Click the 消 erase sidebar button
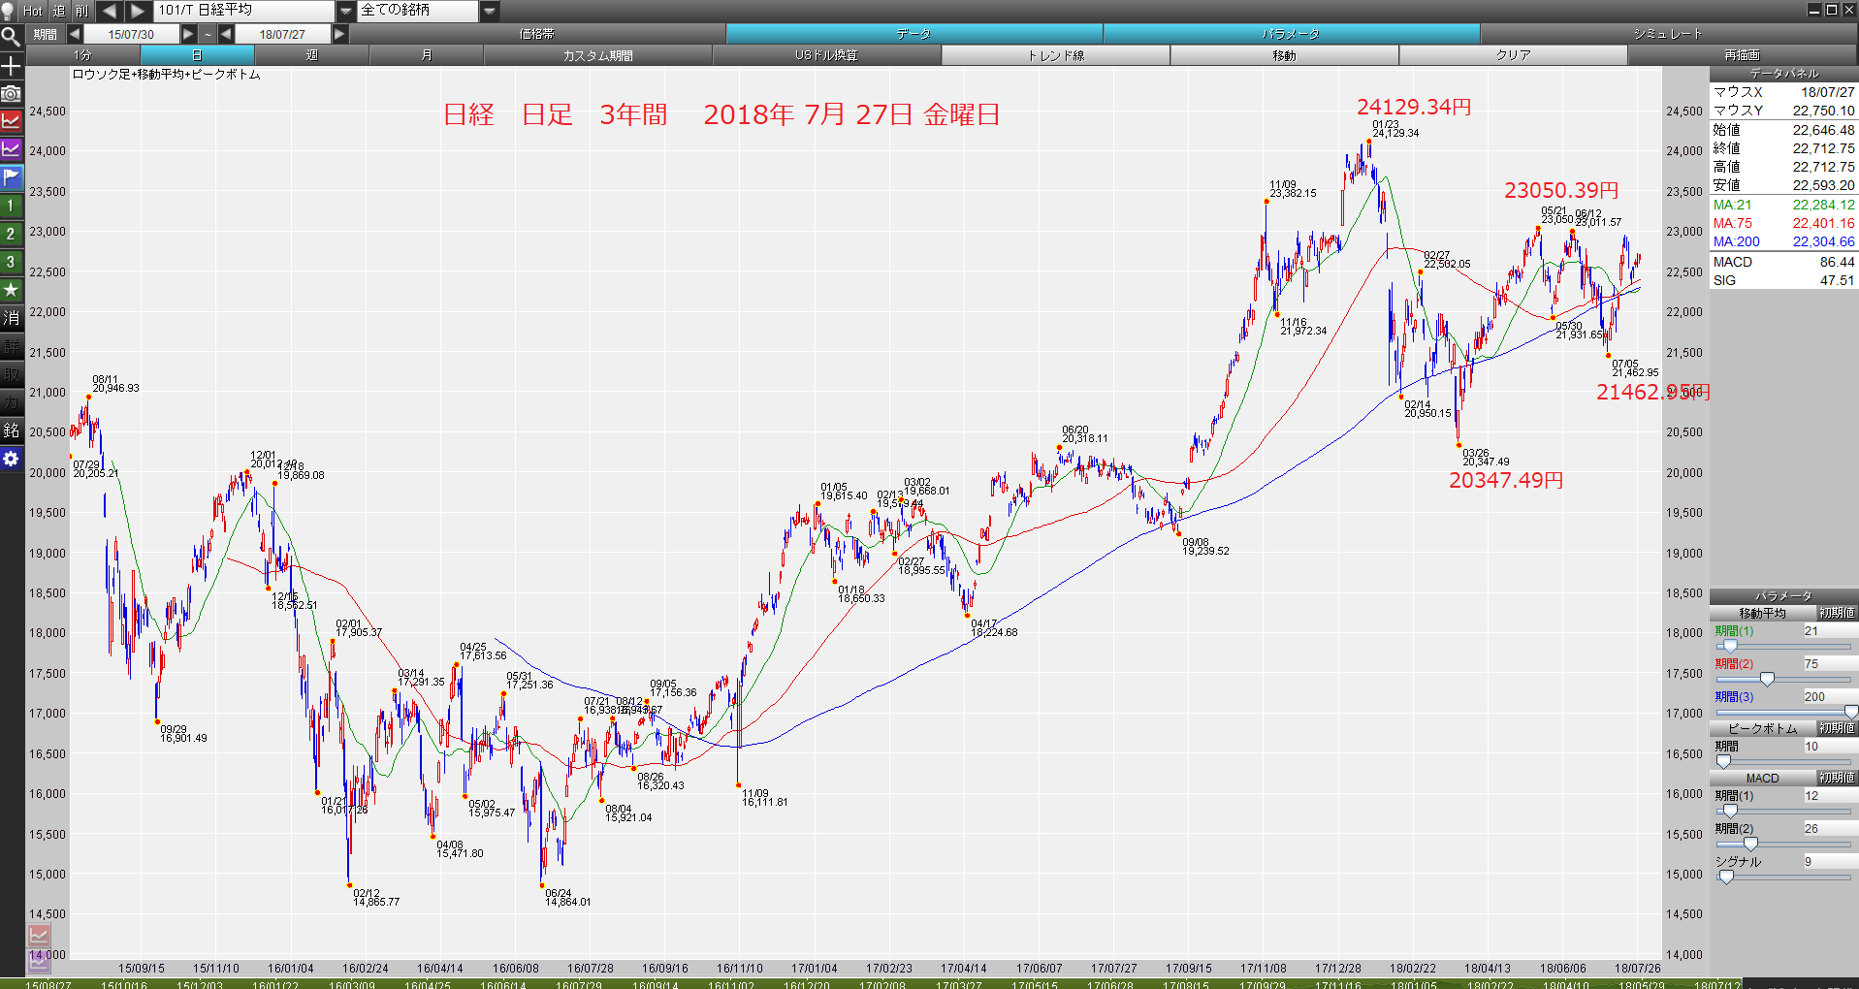The image size is (1859, 989). pyautogui.click(x=11, y=318)
